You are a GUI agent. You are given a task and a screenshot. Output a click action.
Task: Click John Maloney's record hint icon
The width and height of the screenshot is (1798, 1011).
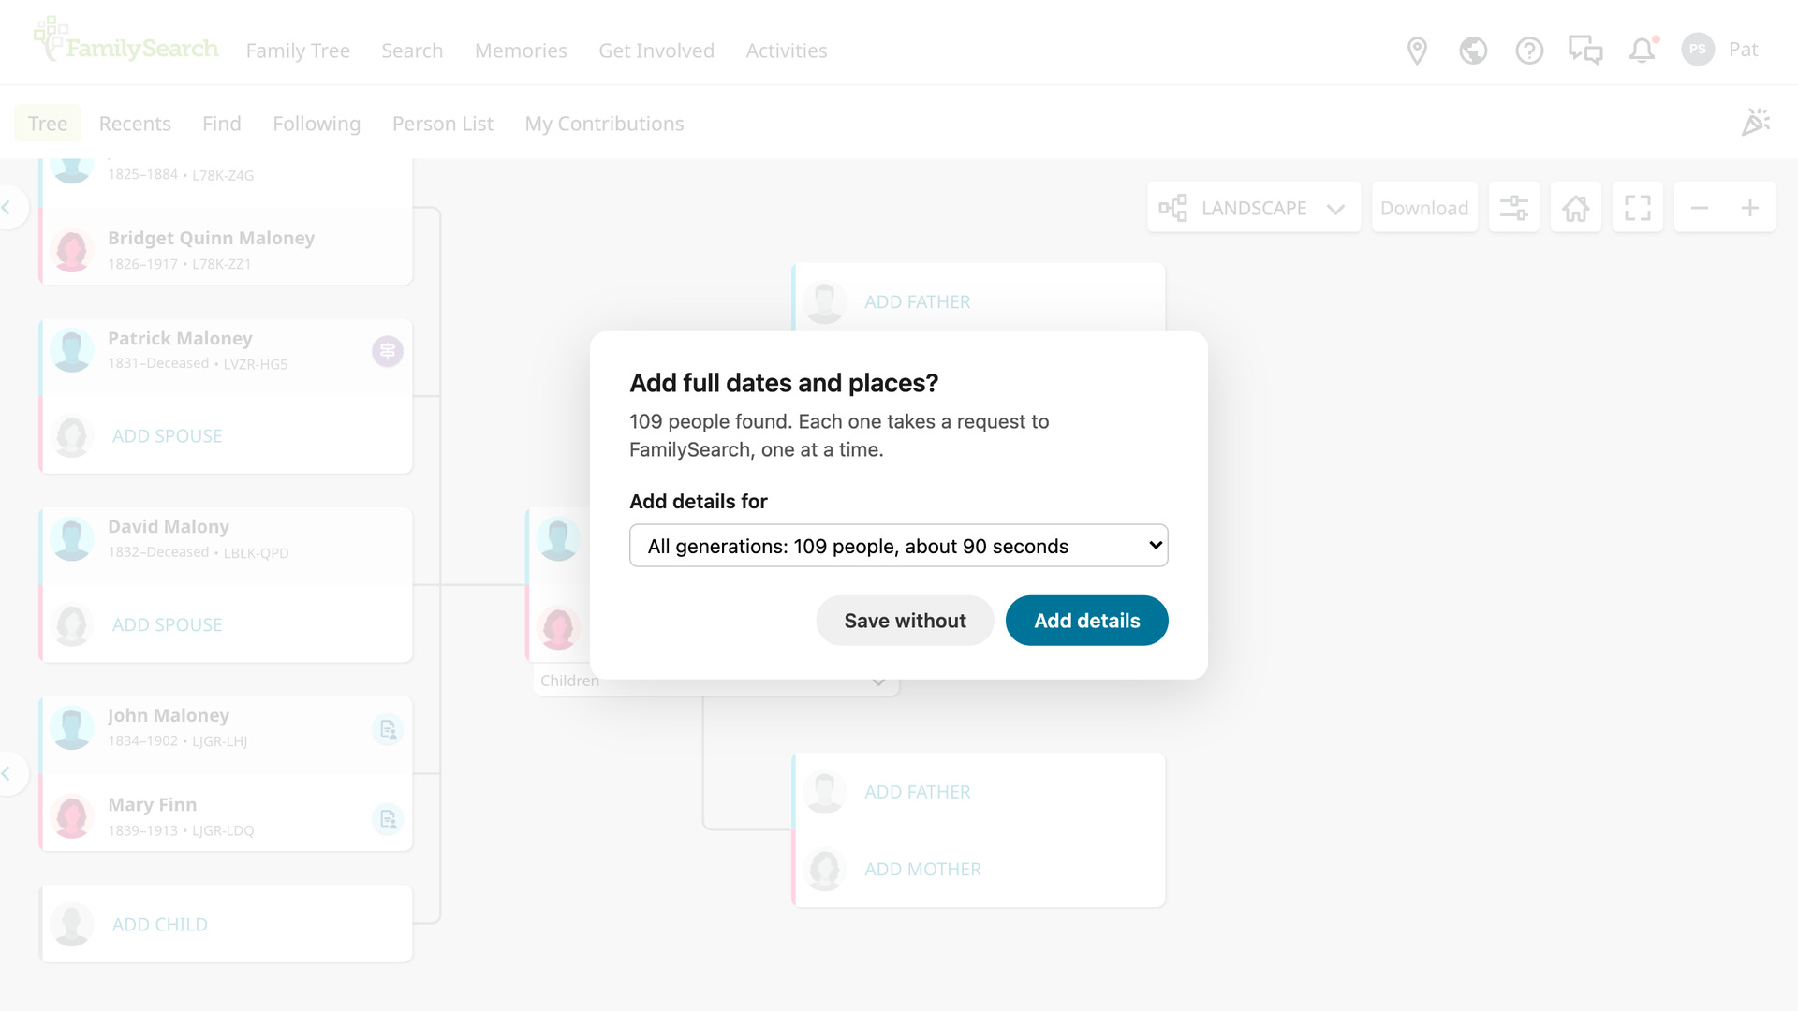click(387, 729)
